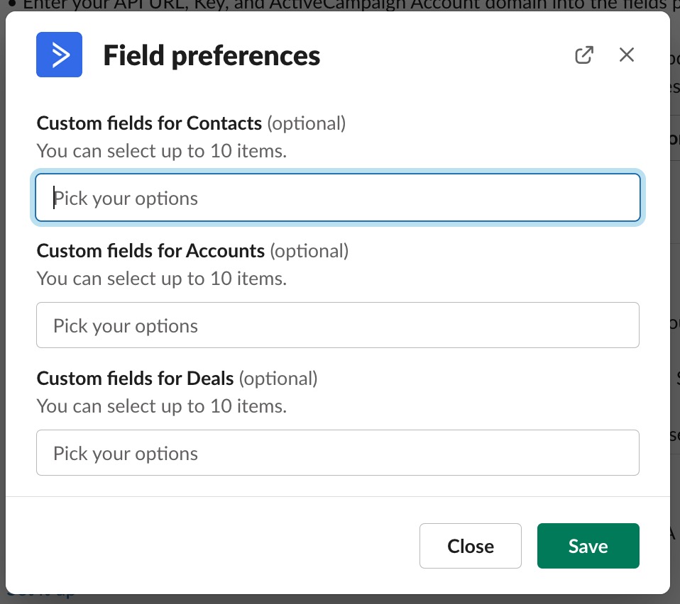Click the API URL instructions text behind the modal
680x604 pixels.
coord(284,5)
